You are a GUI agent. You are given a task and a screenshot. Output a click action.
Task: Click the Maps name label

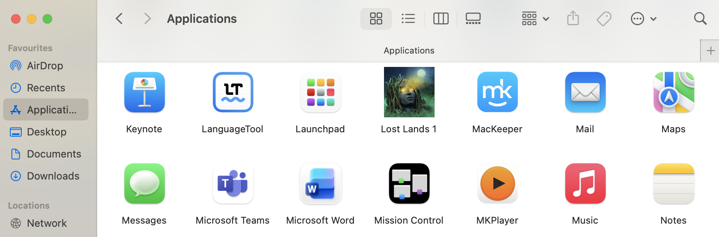674,129
